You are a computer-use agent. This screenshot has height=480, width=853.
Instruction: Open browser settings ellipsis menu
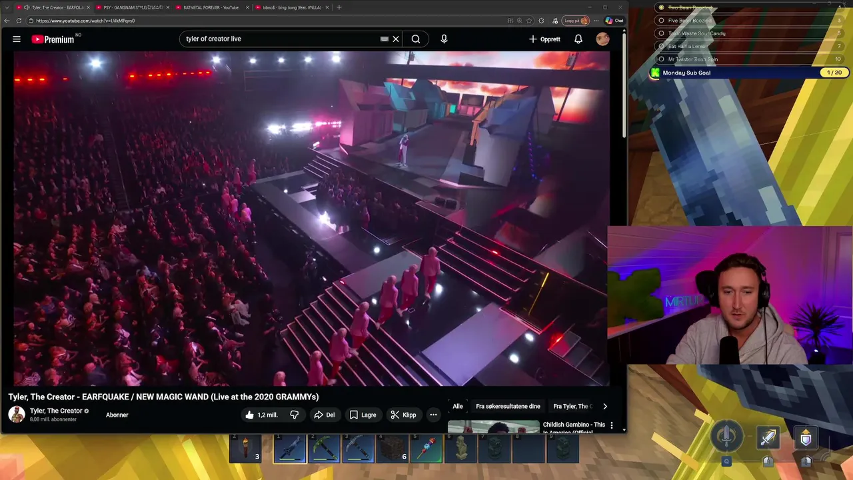(x=596, y=21)
